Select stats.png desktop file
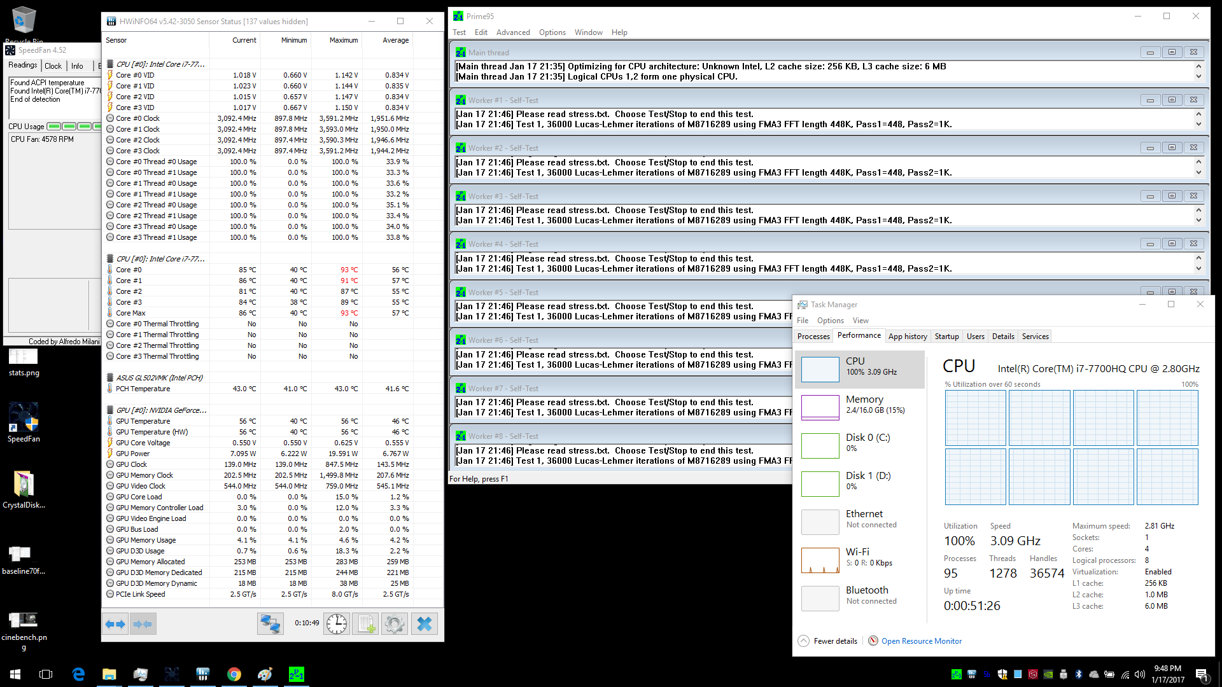The image size is (1222, 687). [24, 361]
